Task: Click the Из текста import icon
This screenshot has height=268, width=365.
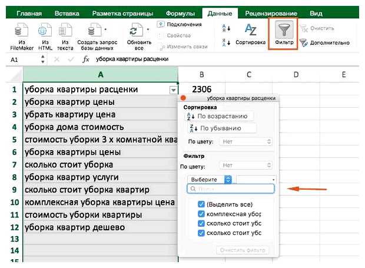Action: (65, 30)
